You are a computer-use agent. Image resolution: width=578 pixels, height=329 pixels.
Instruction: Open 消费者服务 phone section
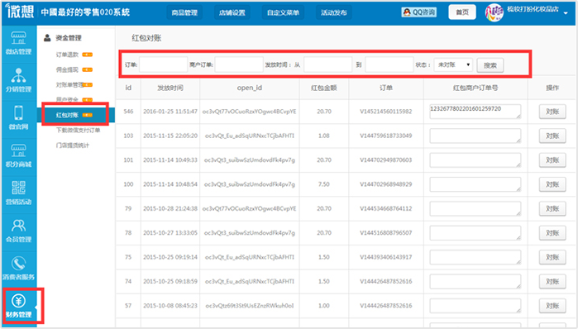(x=18, y=268)
